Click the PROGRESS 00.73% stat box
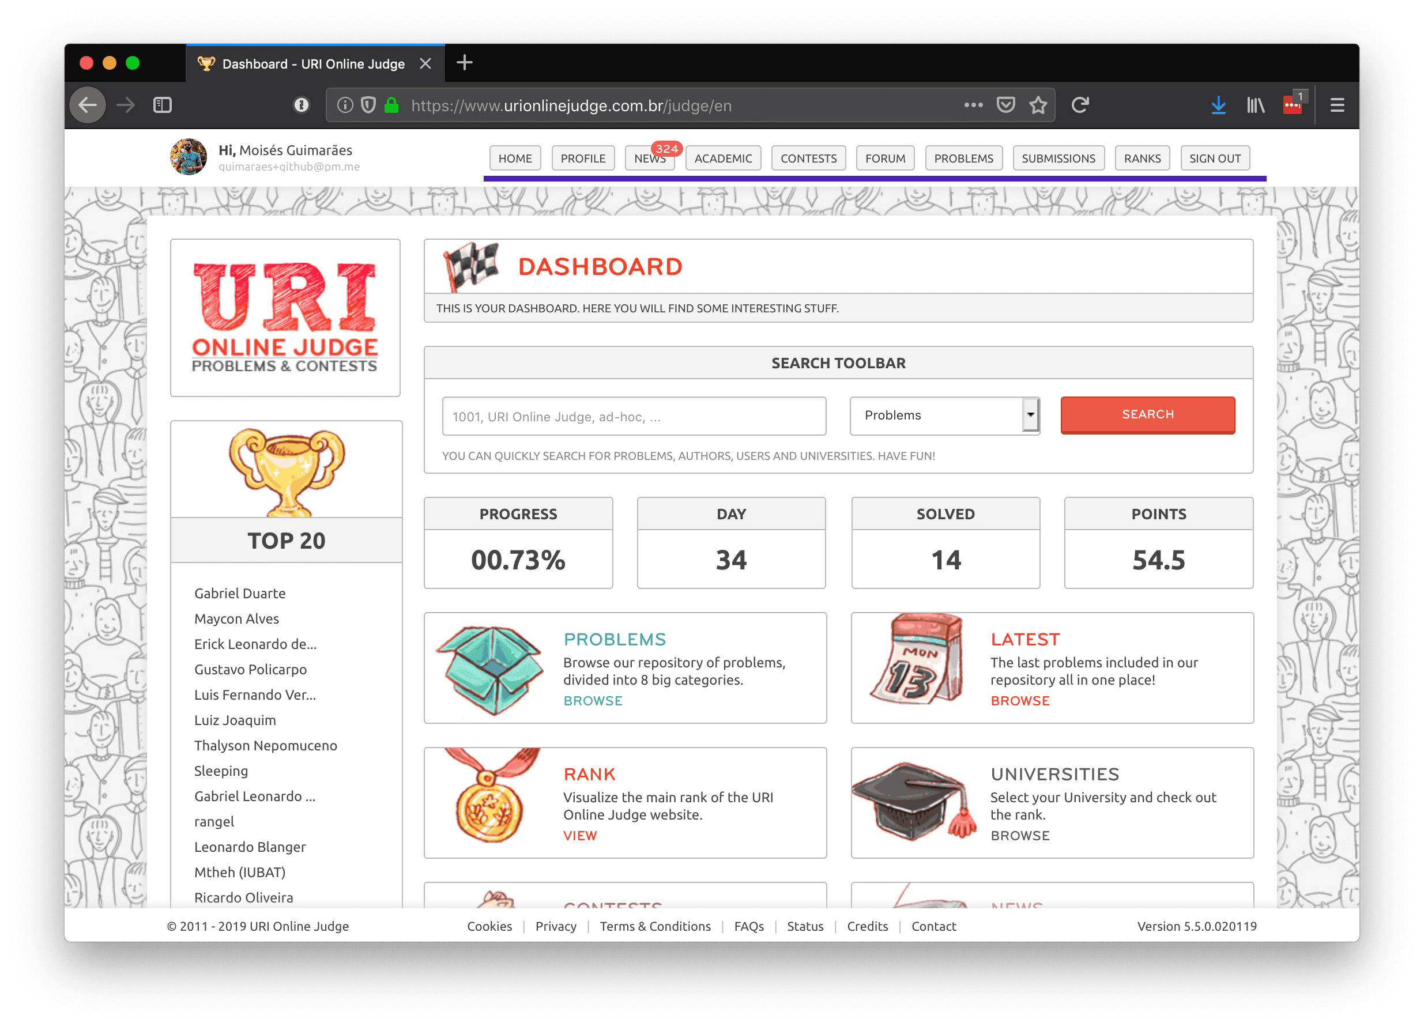 tap(518, 543)
